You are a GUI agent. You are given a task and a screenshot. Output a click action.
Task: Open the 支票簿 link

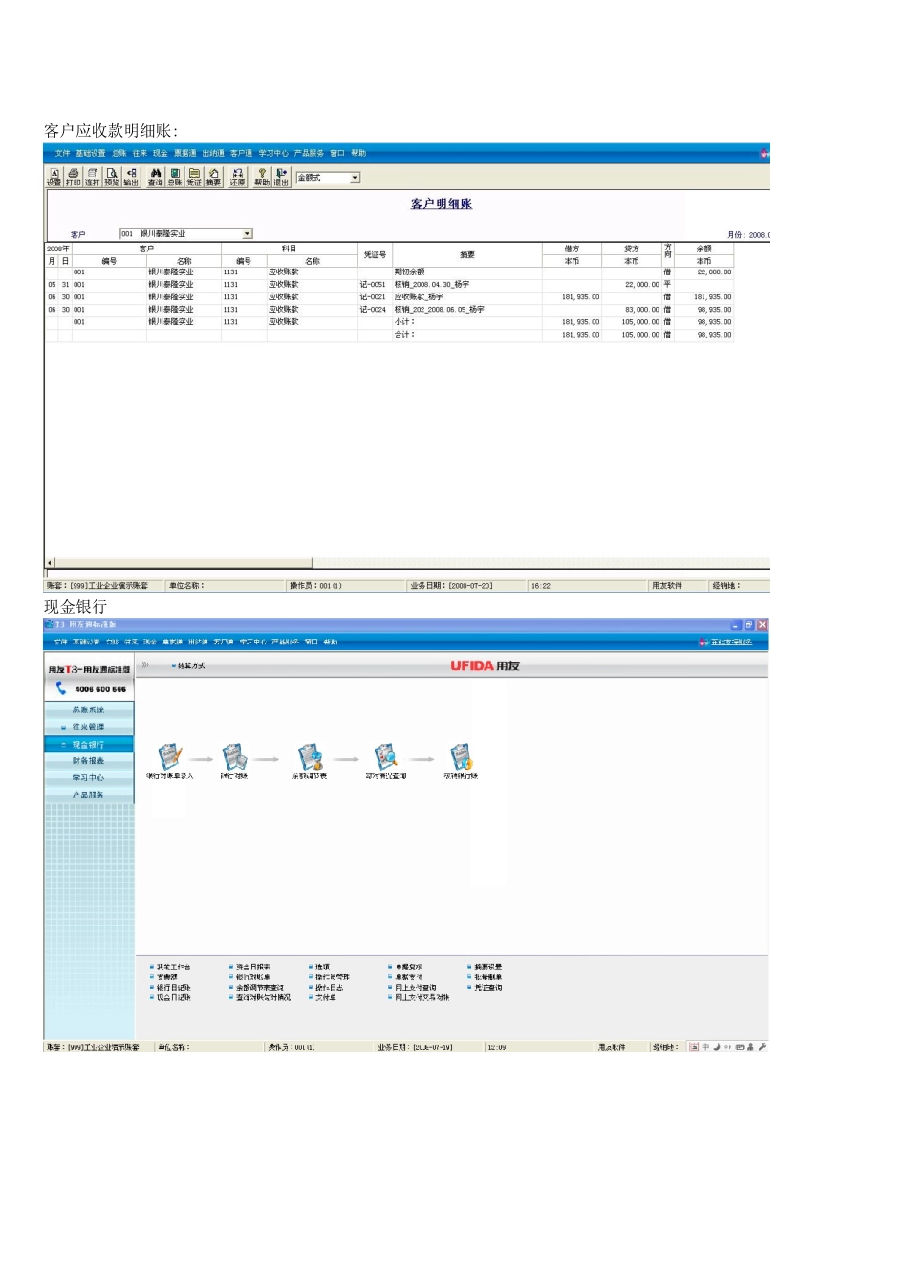166,978
